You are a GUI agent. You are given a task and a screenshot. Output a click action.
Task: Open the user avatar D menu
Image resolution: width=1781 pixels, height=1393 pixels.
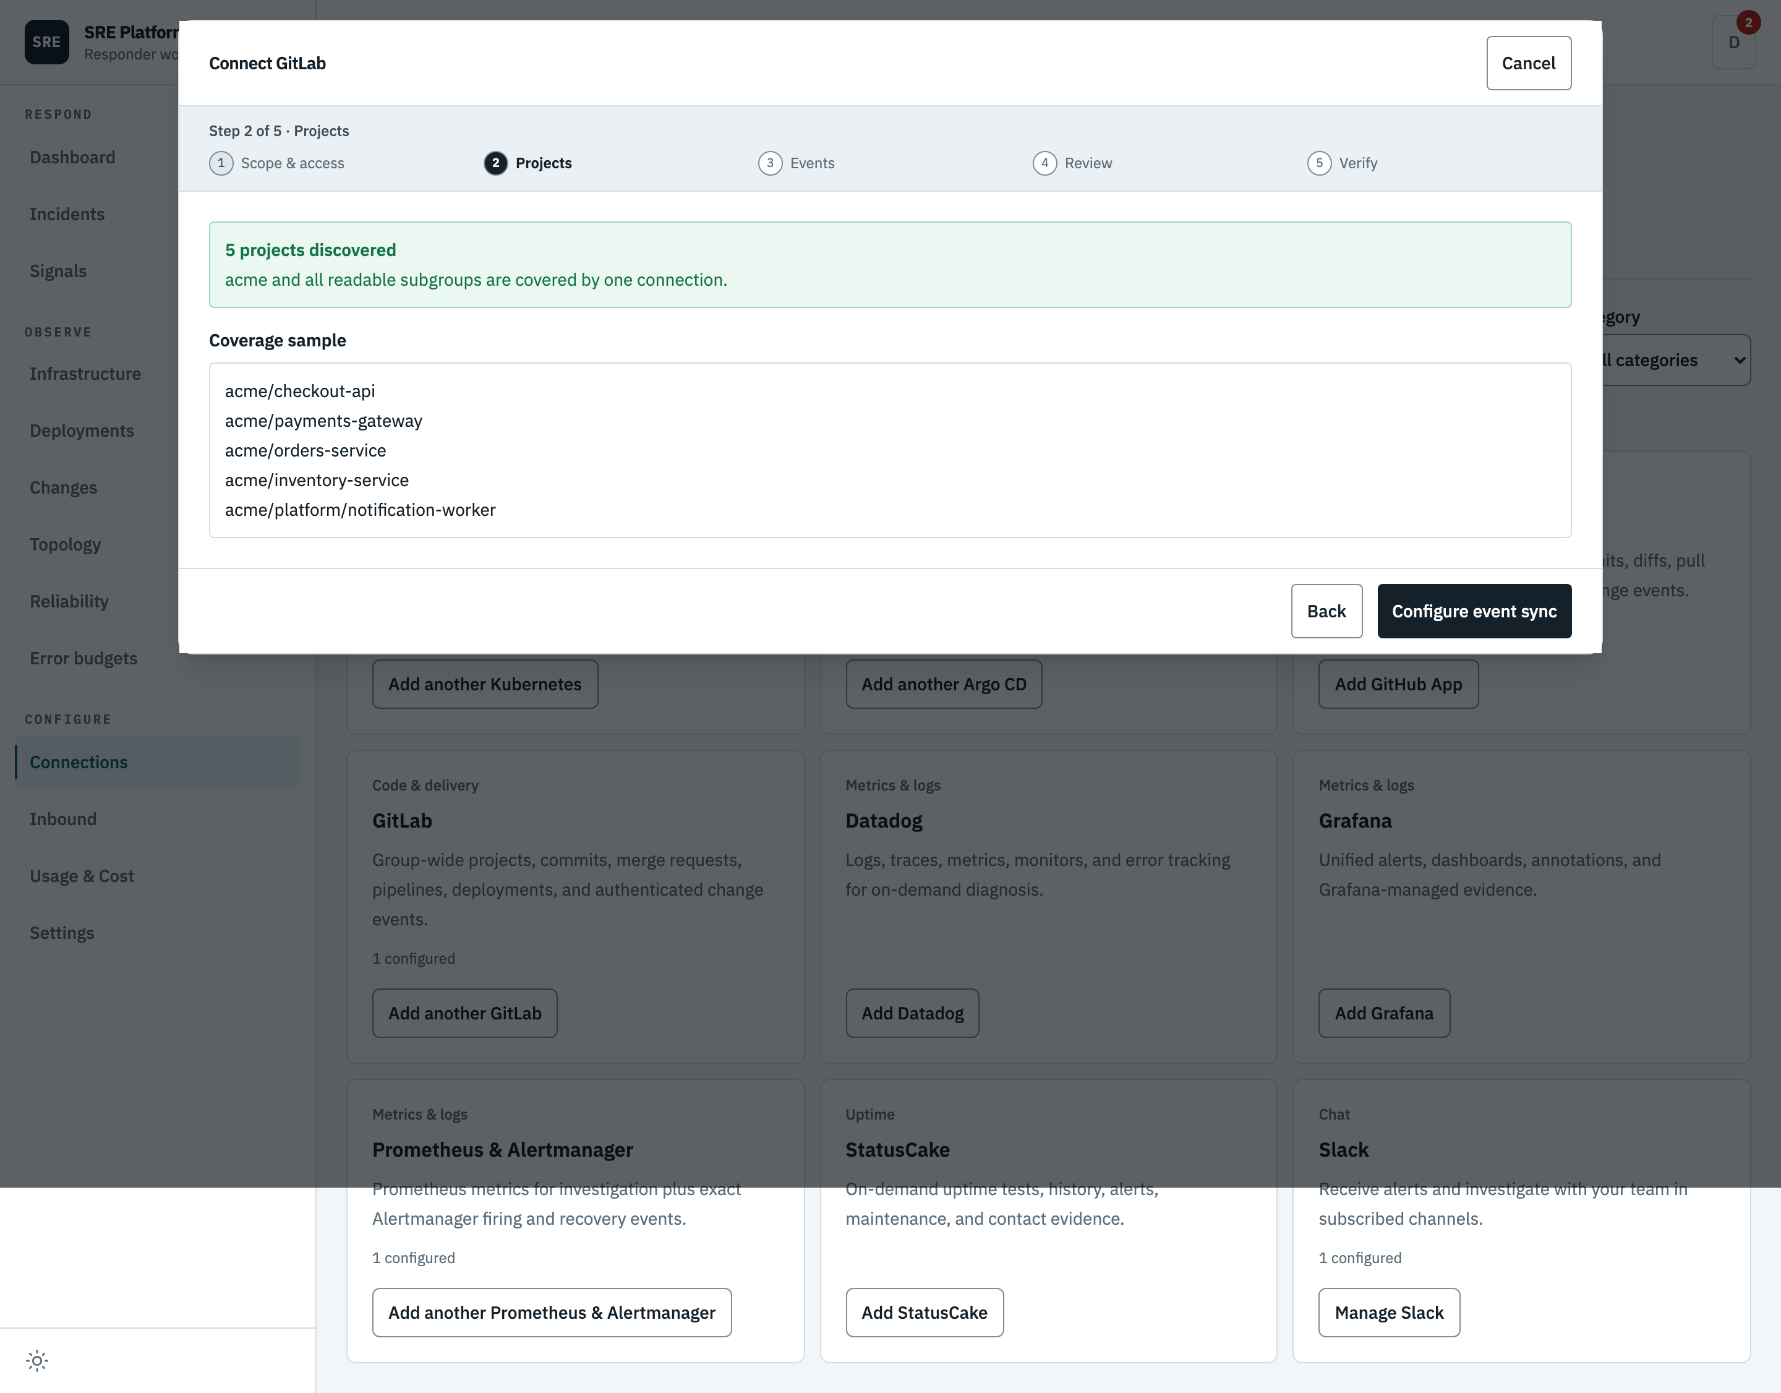tap(1734, 43)
